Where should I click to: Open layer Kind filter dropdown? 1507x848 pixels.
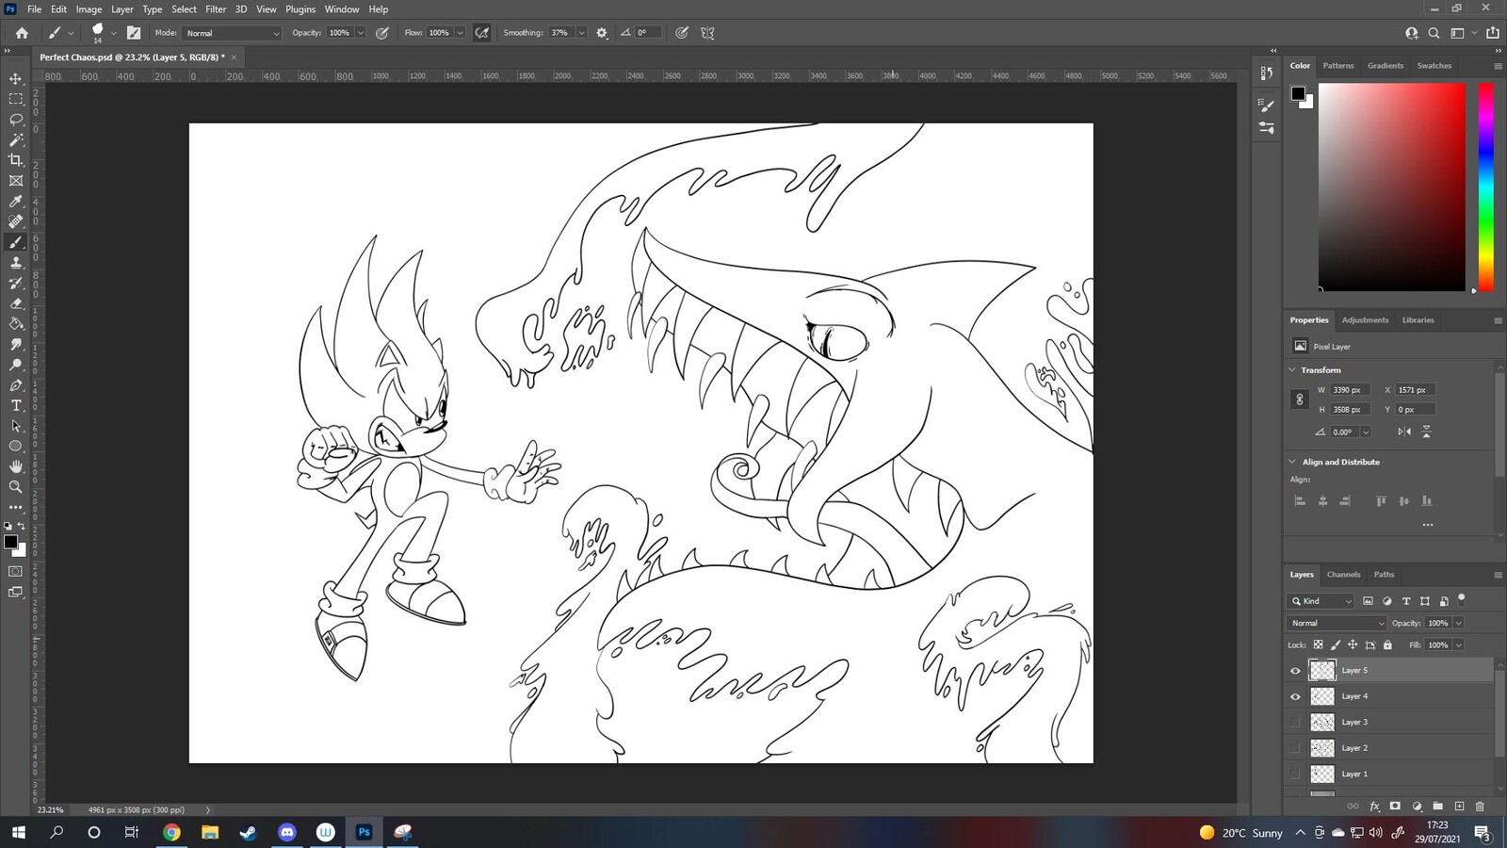point(1321,601)
